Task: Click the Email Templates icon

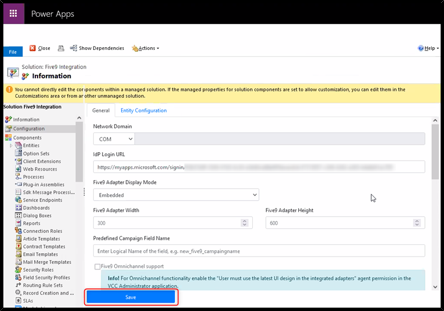Action: click(18, 254)
